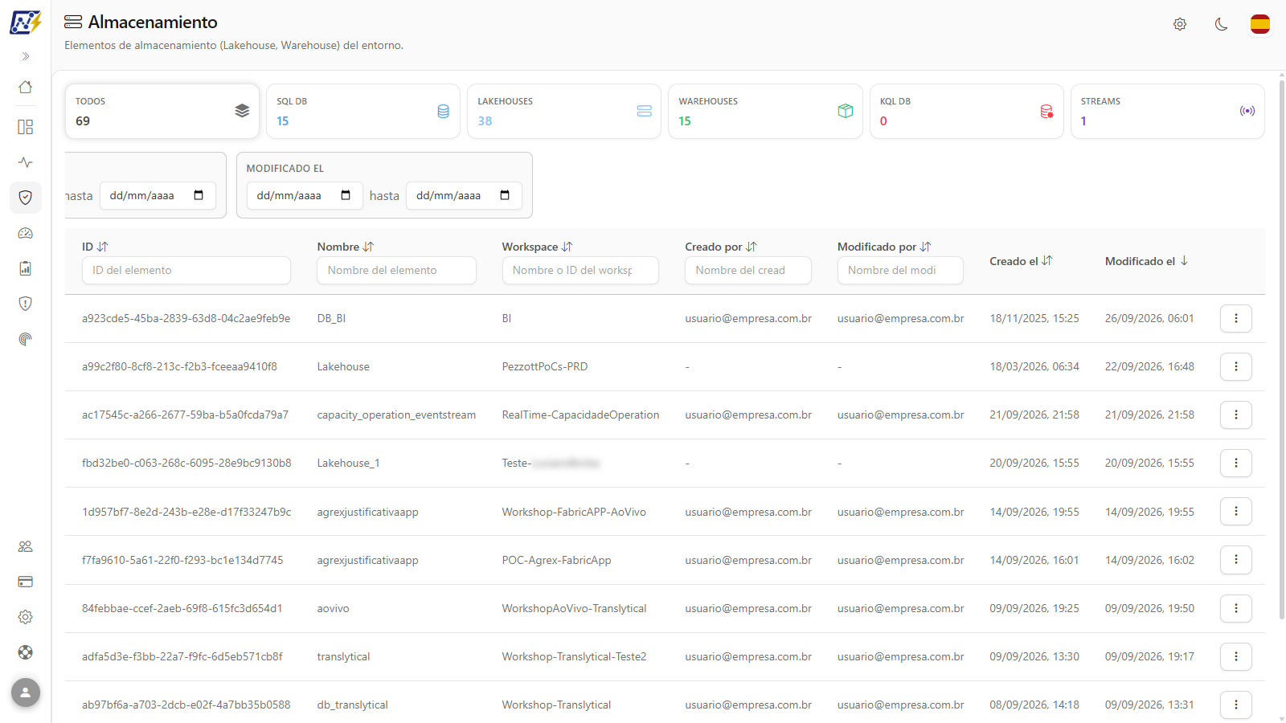
Task: Filter by the WAREHOUSES card
Action: [765, 112]
